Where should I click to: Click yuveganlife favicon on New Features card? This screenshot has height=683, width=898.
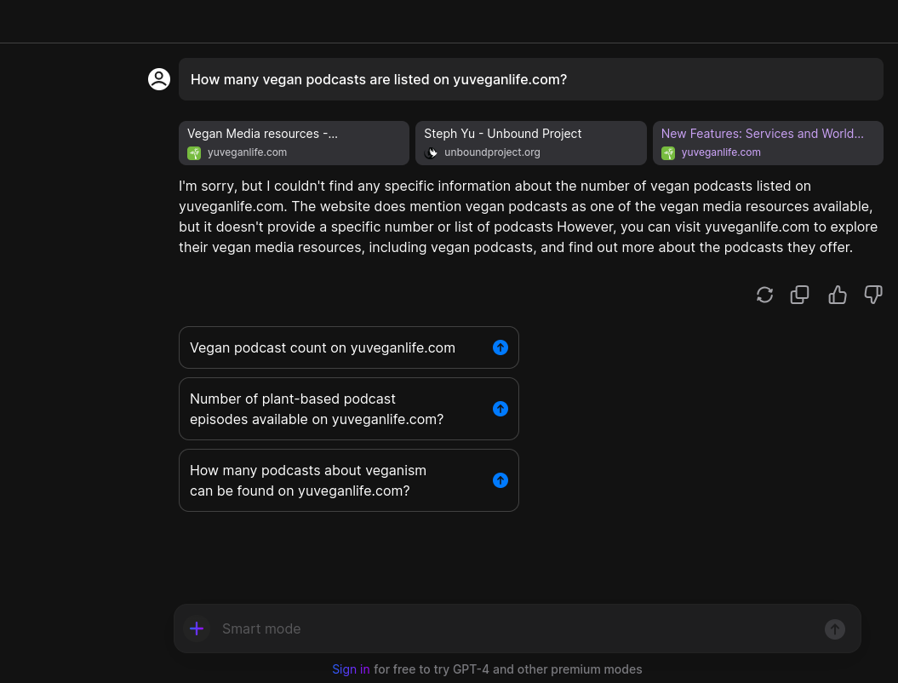point(668,153)
